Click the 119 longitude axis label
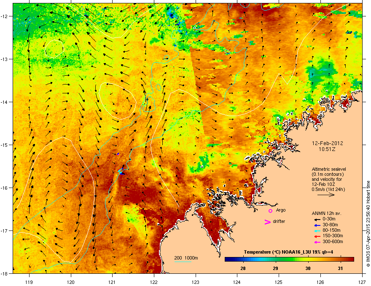This screenshot has height=286, width=371. (x=29, y=282)
